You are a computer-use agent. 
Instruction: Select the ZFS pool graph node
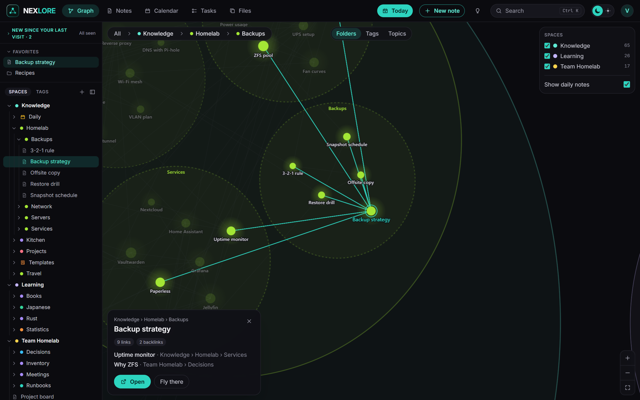[263, 46]
